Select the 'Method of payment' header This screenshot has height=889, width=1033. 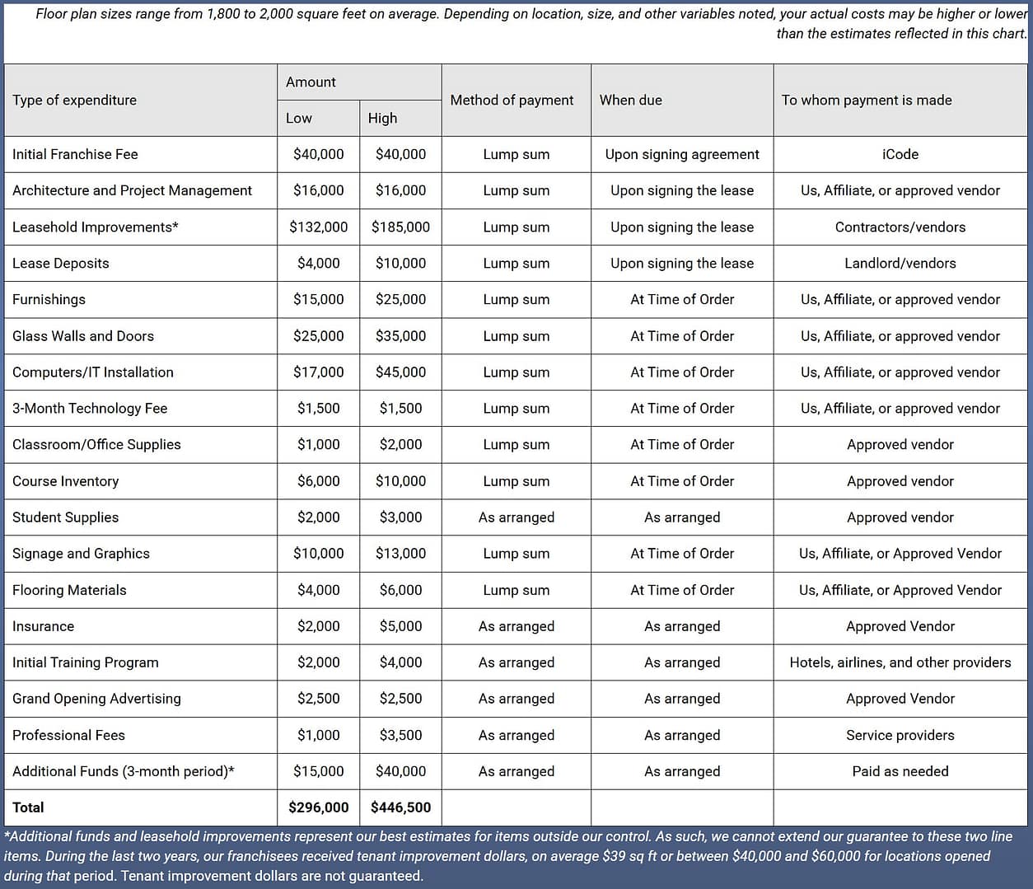tap(512, 100)
